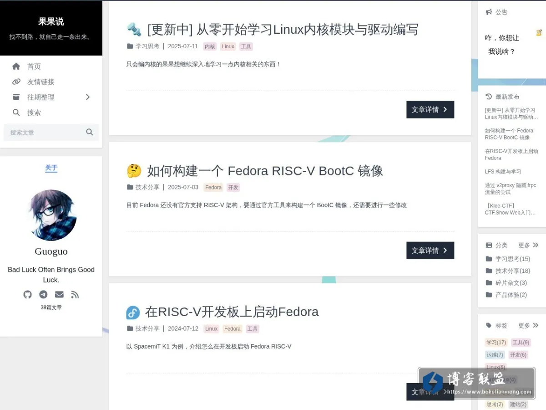Viewport: 546px width, 410px height.
Task: Open recent post [更新中] 从零开始学习 in 最新发布
Action: (511, 113)
